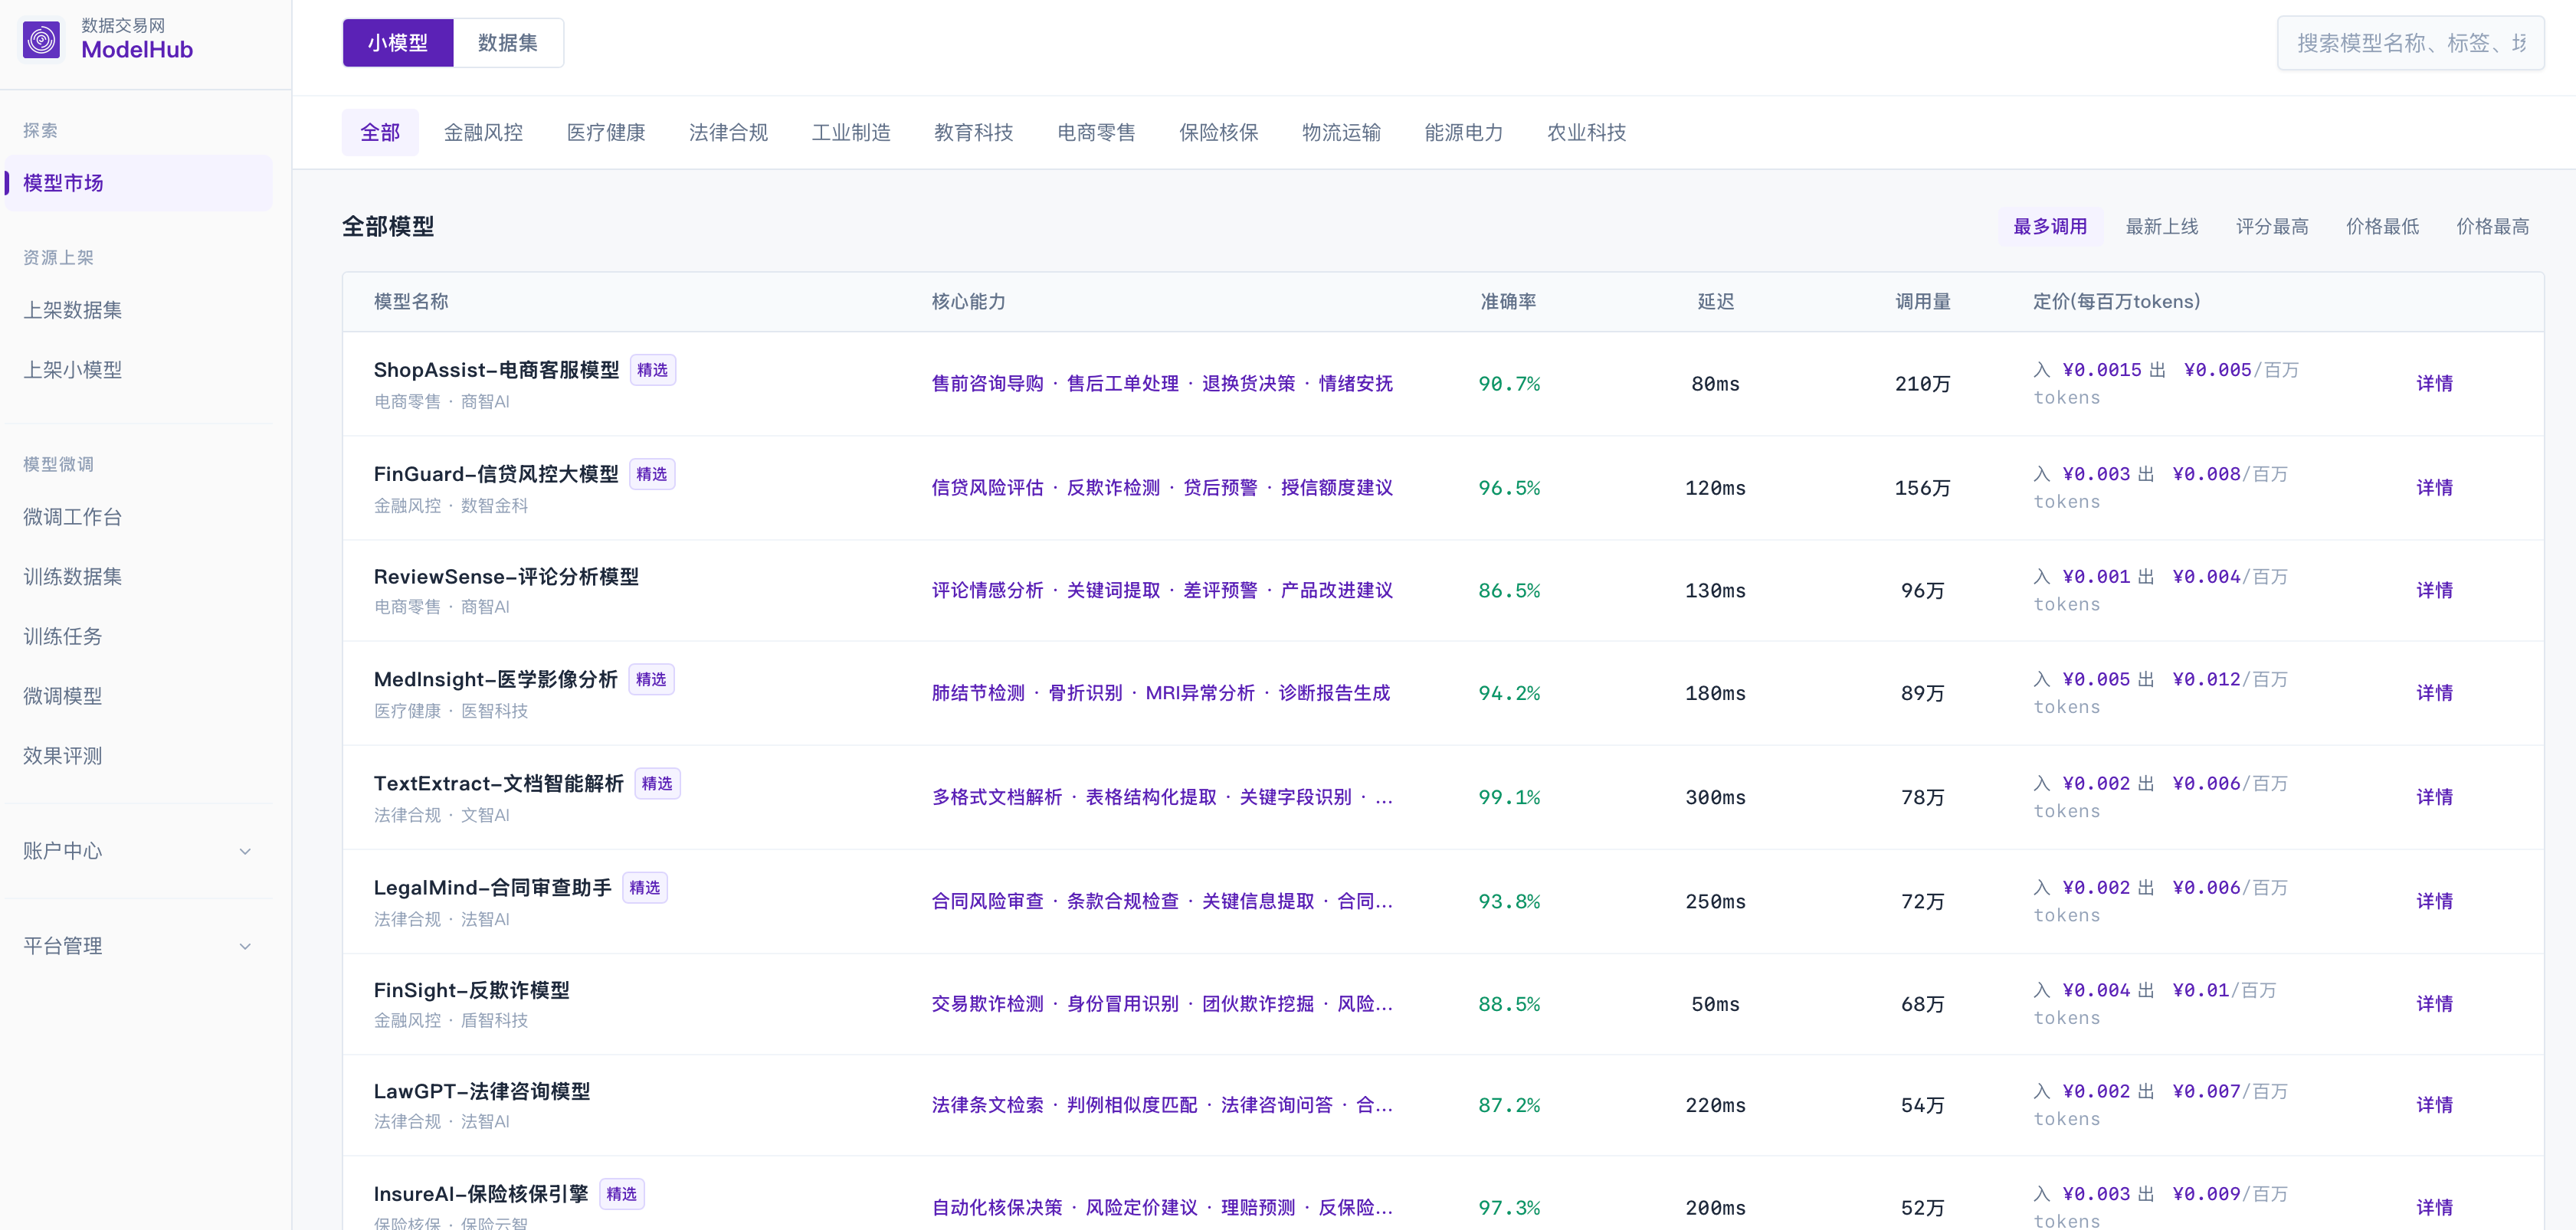2576x1230 pixels.
Task: Sort models by 价格最低
Action: tap(2382, 227)
